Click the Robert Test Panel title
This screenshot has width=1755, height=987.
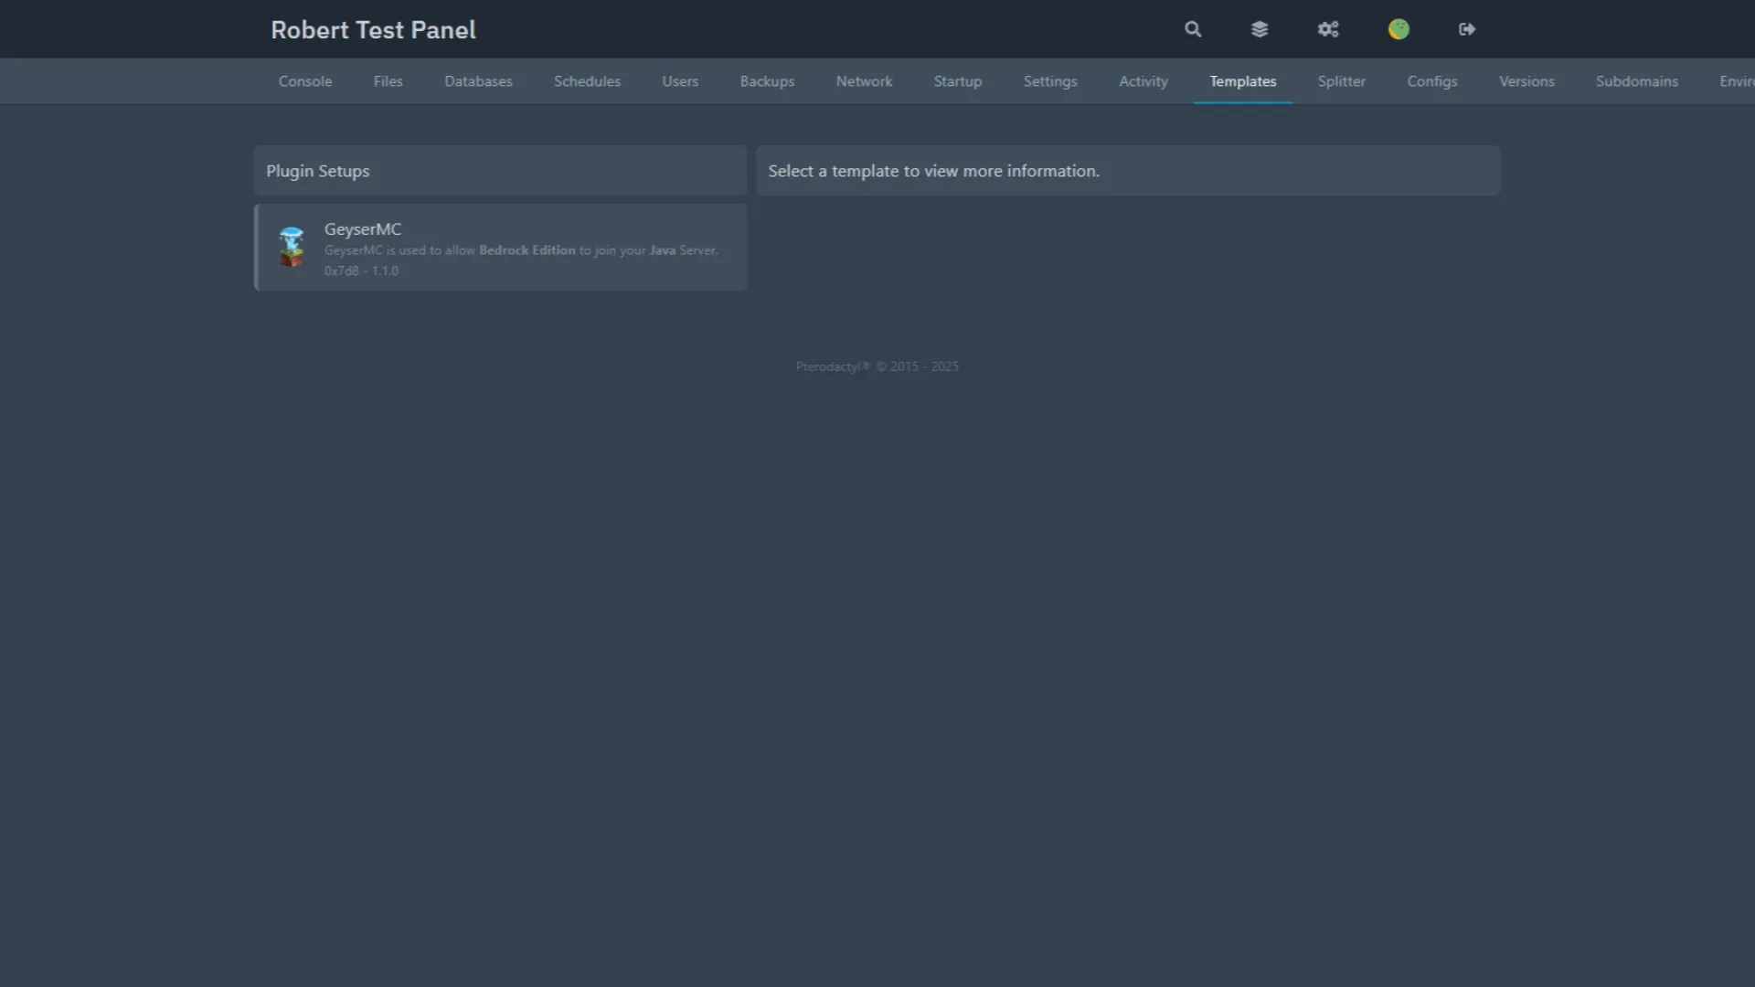point(372,29)
